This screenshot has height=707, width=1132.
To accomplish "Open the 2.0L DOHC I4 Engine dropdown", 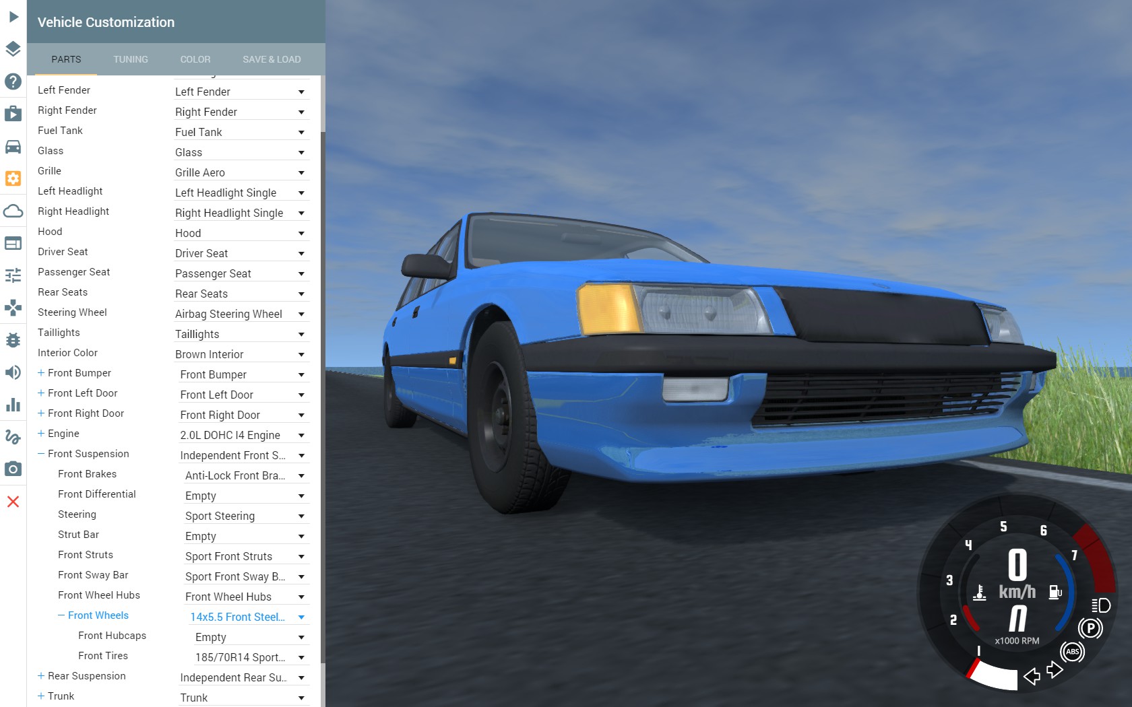I will [x=244, y=435].
